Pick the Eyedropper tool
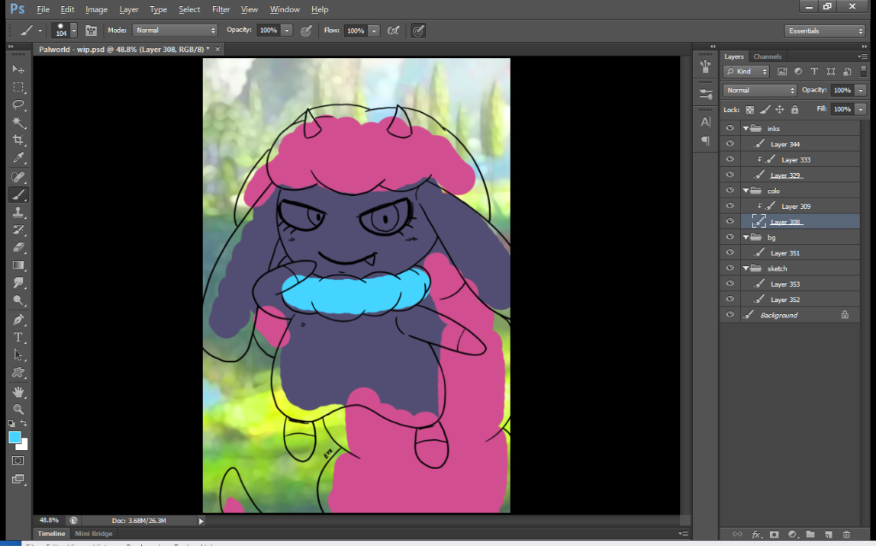 click(x=18, y=158)
